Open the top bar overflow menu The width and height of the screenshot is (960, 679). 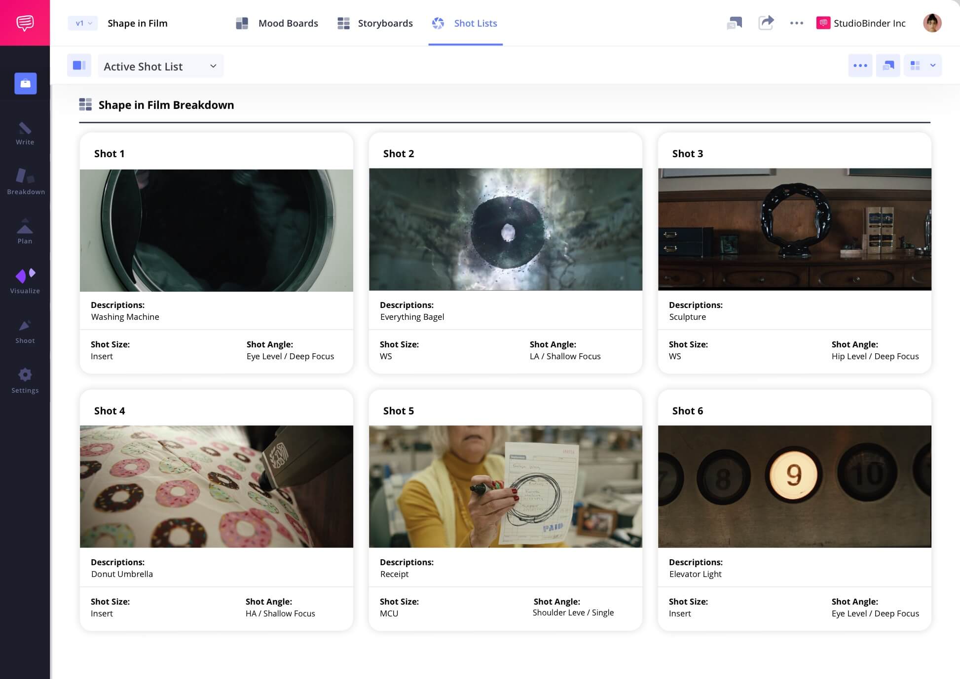tap(796, 23)
